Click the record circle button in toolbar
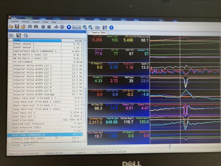 point(44,27)
